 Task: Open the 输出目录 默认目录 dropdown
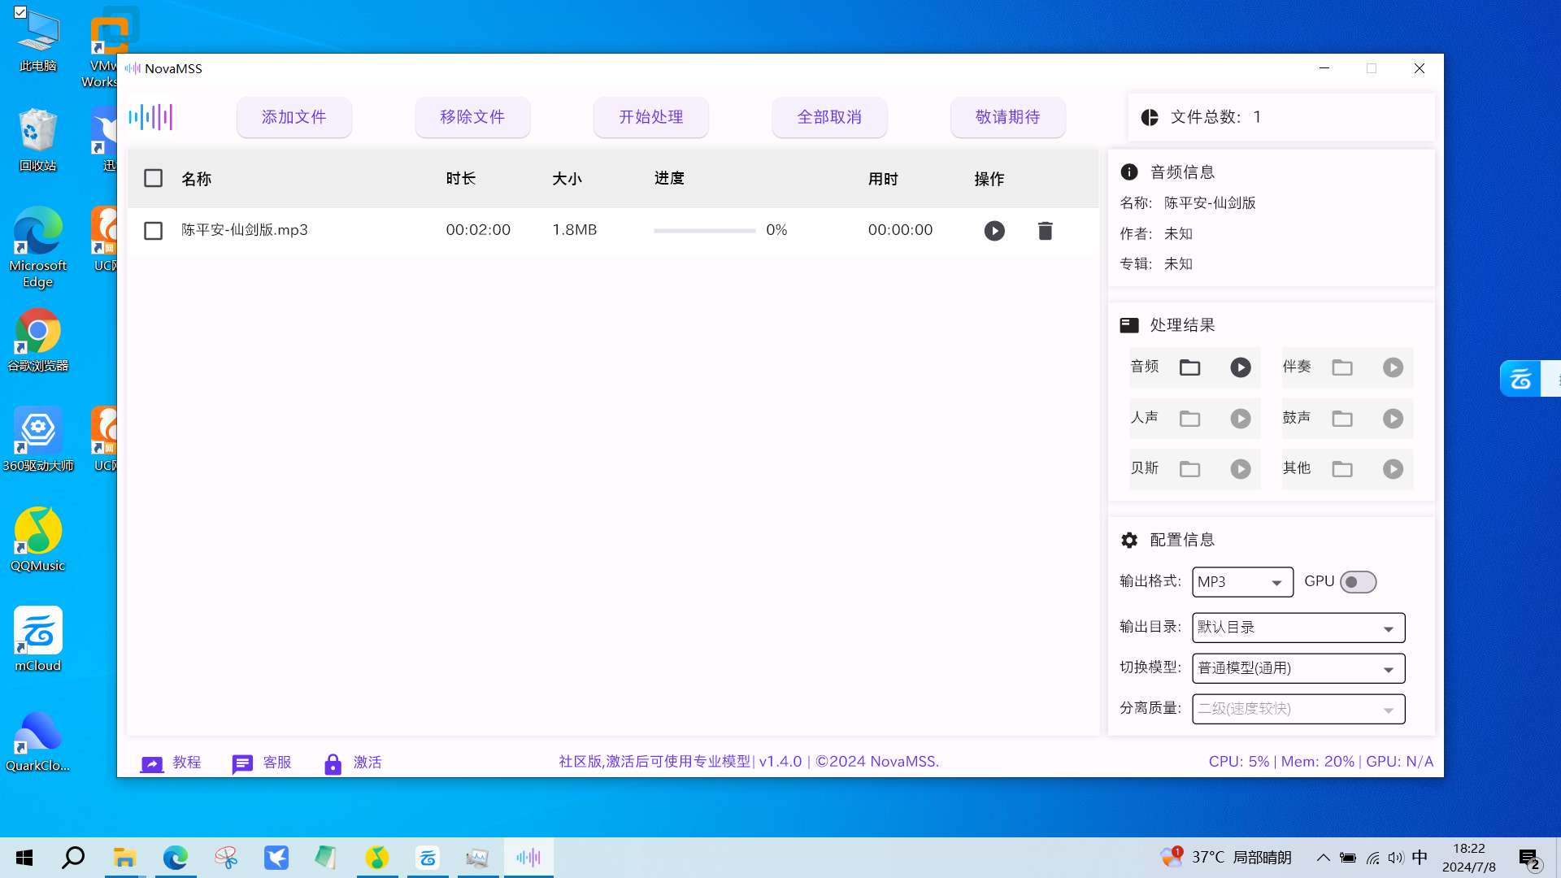1298,628
